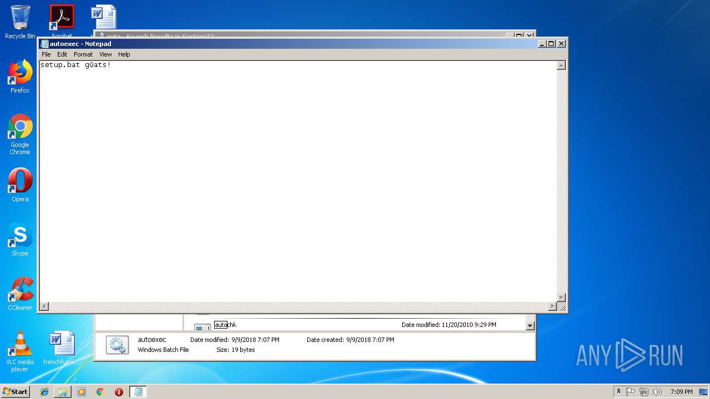This screenshot has height=399, width=710.
Task: Click the Notepad horizontal scrollbar right arrow
Action: tap(552, 306)
